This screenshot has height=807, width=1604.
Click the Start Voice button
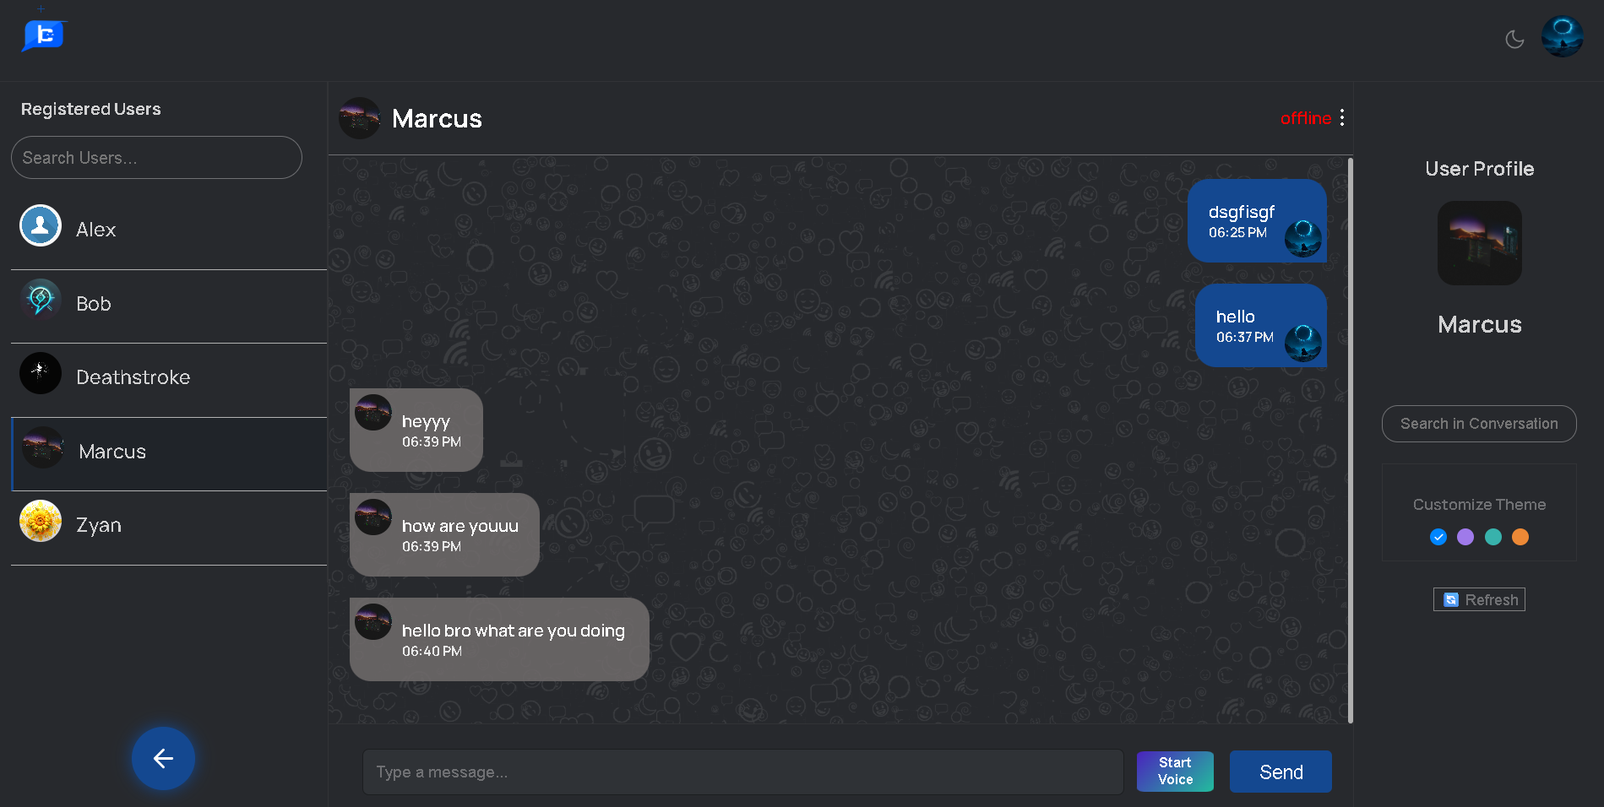pos(1175,772)
